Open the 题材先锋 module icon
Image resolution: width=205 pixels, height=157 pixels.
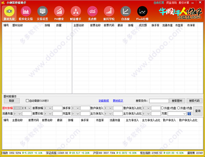[9, 13]
